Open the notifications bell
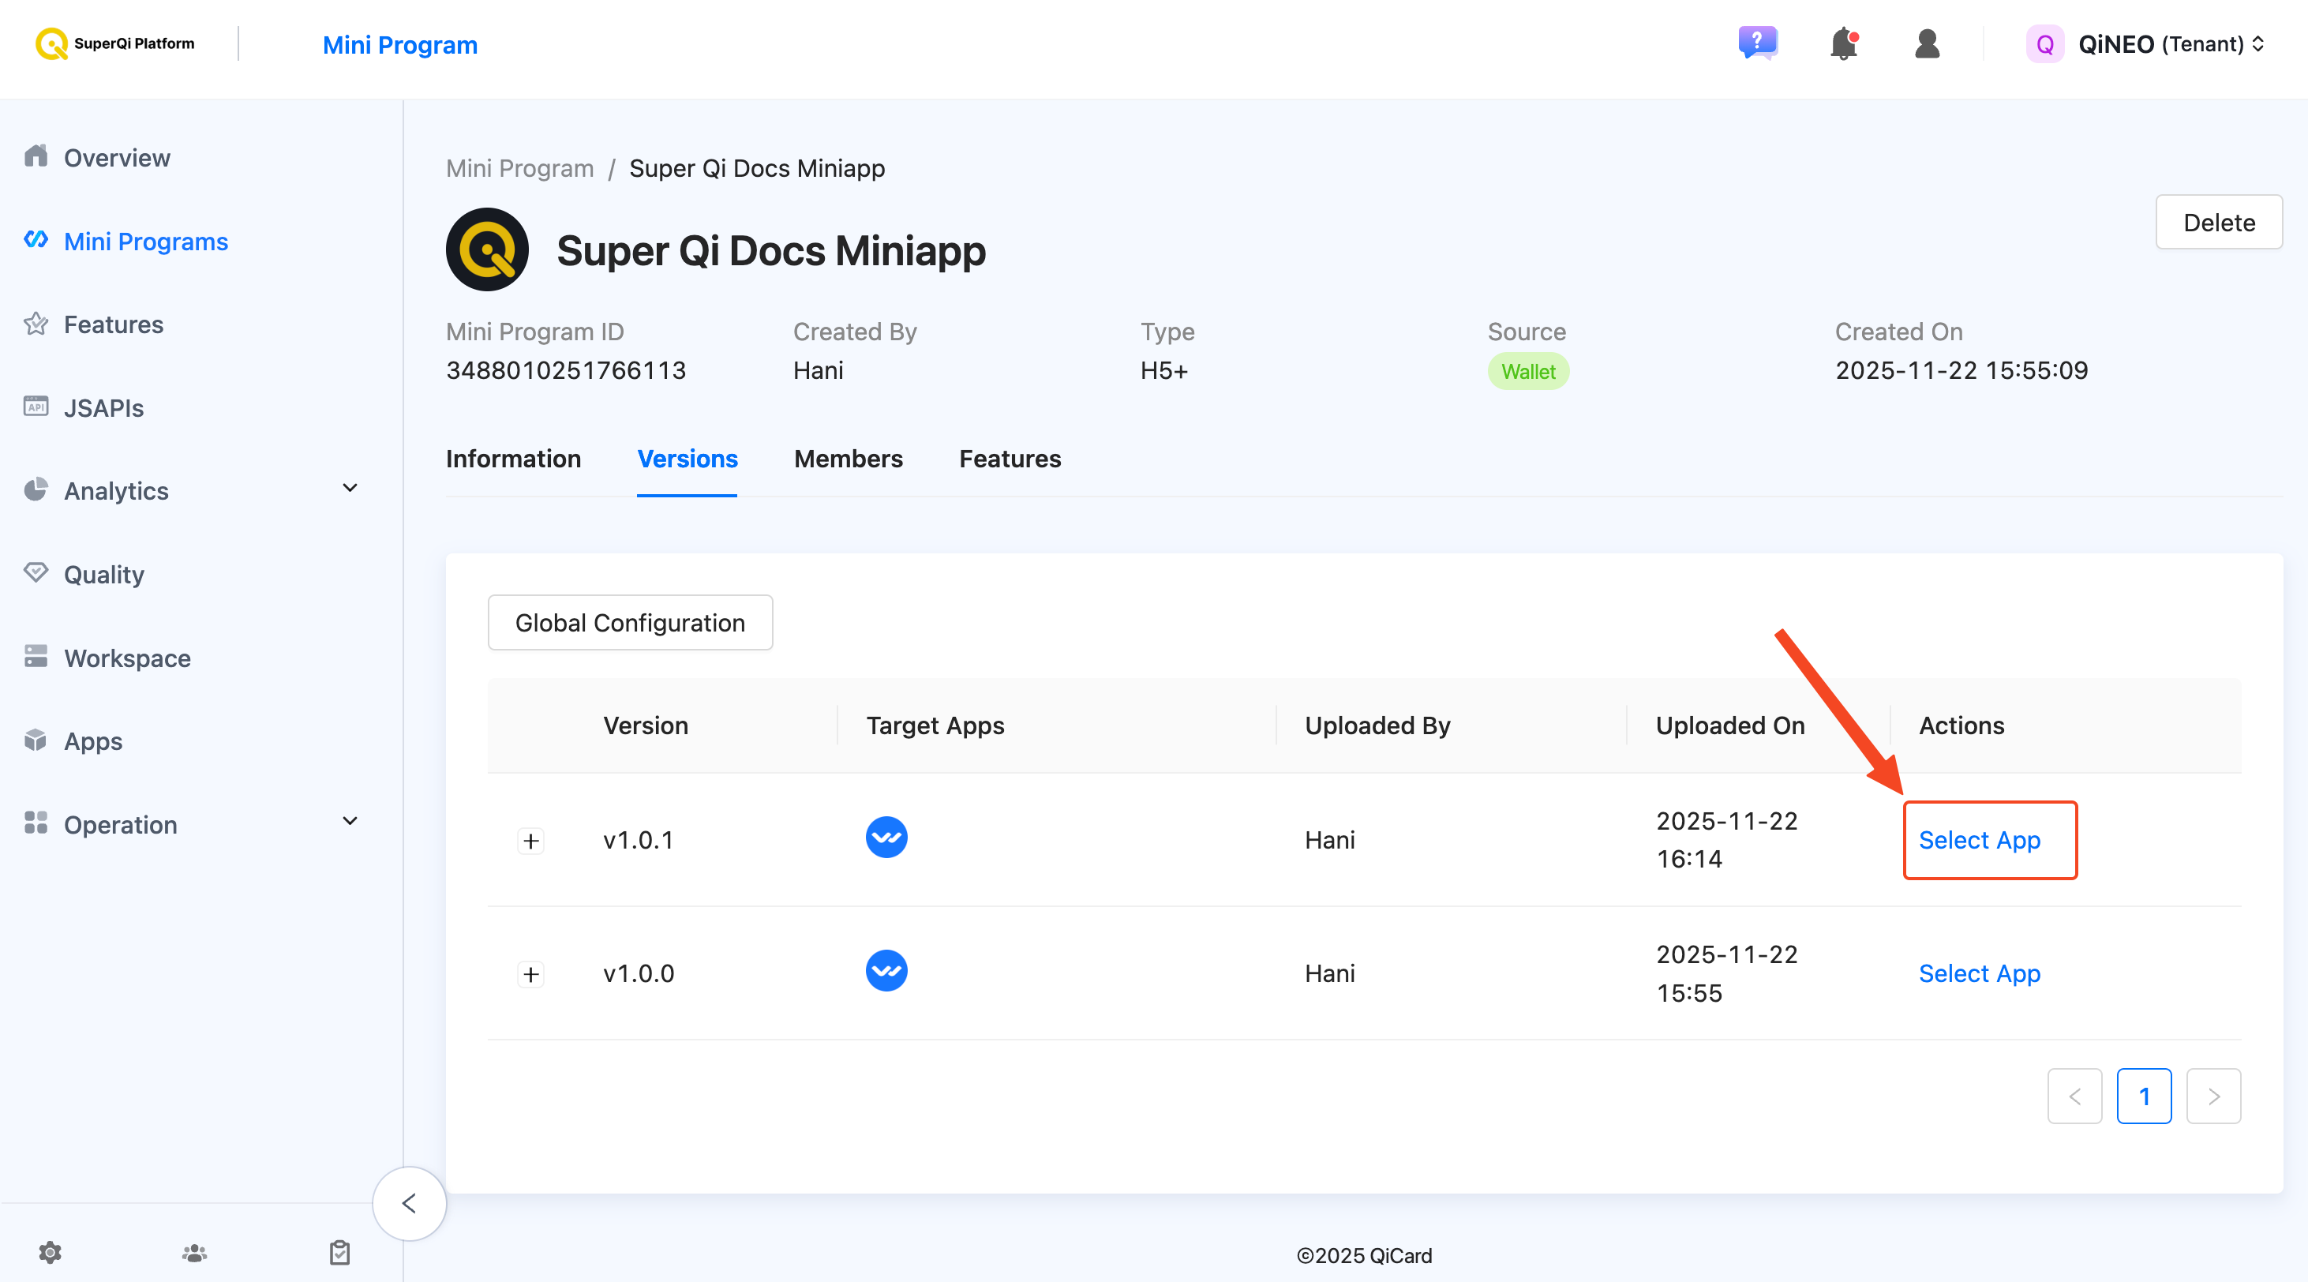Screen dimensions: 2308x1282 point(1844,43)
